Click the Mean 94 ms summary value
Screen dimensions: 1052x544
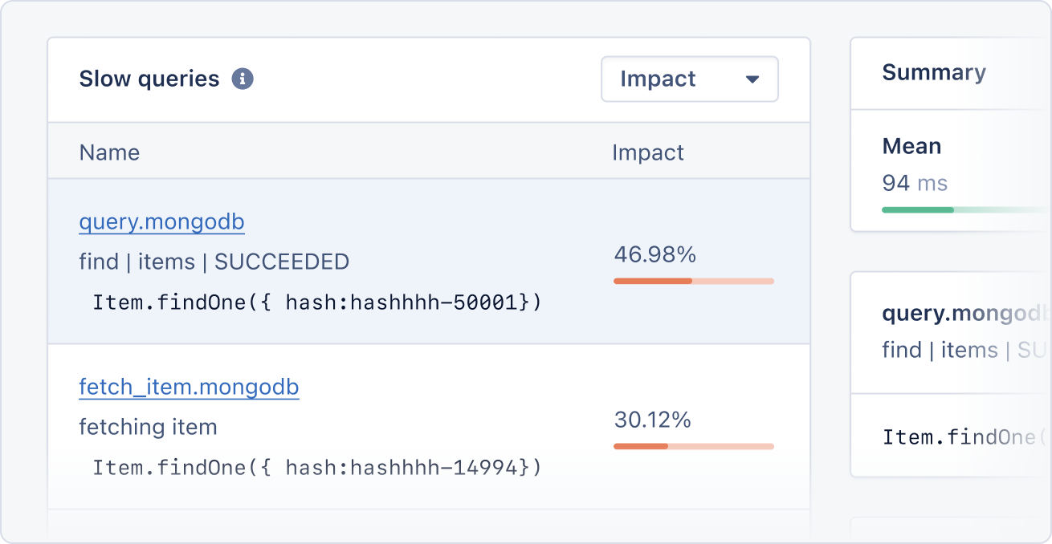915,183
